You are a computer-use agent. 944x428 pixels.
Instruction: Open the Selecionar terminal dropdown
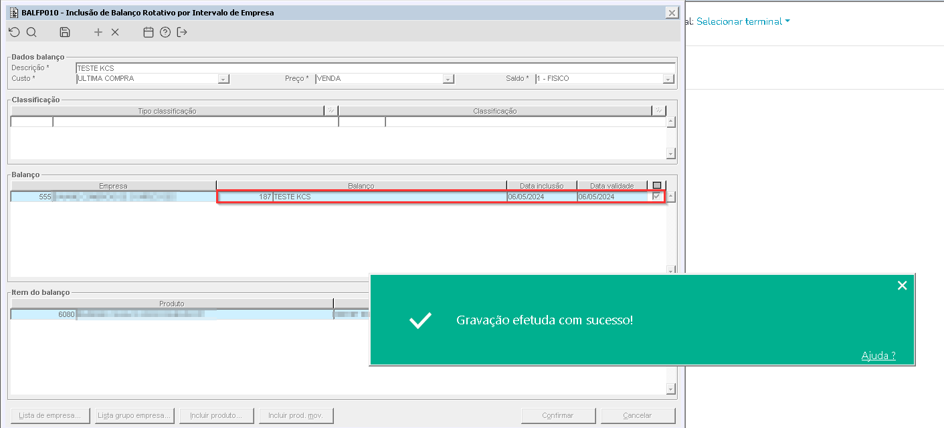pyautogui.click(x=743, y=21)
